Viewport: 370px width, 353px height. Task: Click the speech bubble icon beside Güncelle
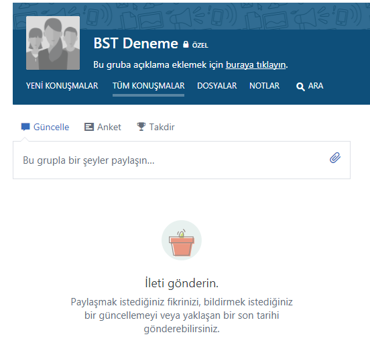(x=25, y=127)
